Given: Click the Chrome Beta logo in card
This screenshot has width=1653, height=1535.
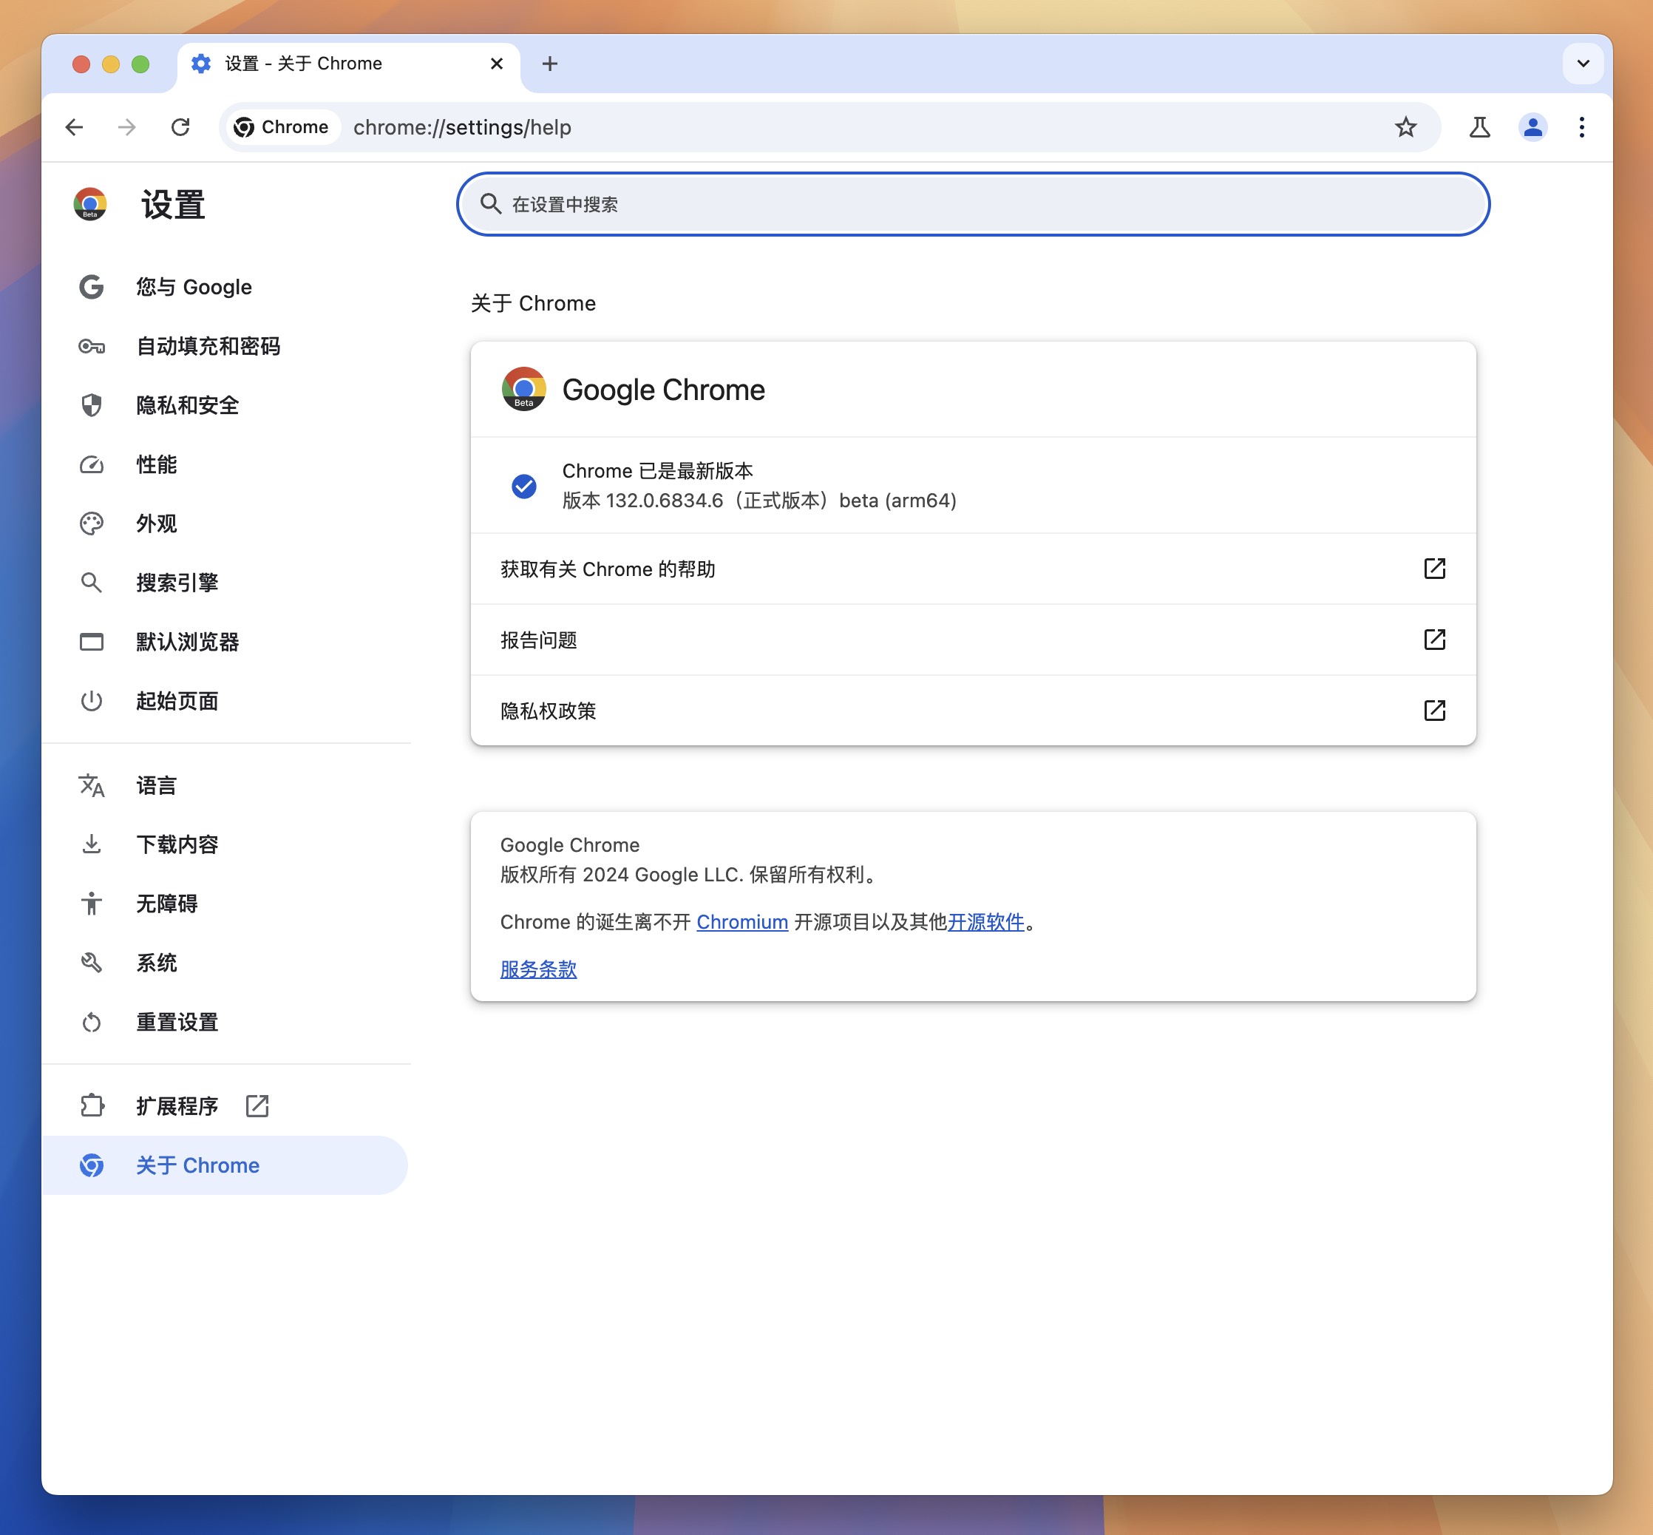Looking at the screenshot, I should click(524, 389).
